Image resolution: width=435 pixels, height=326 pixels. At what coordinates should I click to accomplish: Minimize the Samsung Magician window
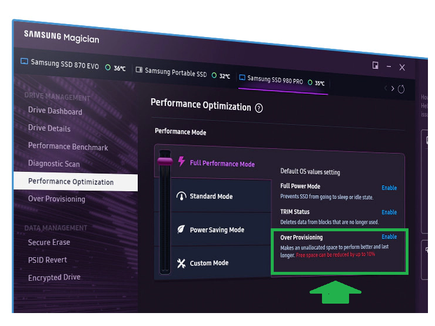388,66
